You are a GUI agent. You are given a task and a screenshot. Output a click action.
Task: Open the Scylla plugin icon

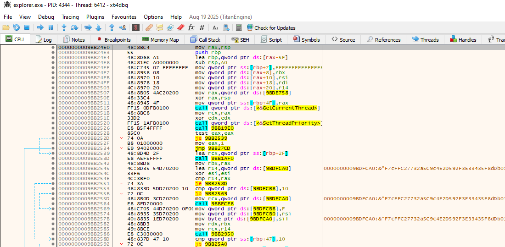(136, 27)
